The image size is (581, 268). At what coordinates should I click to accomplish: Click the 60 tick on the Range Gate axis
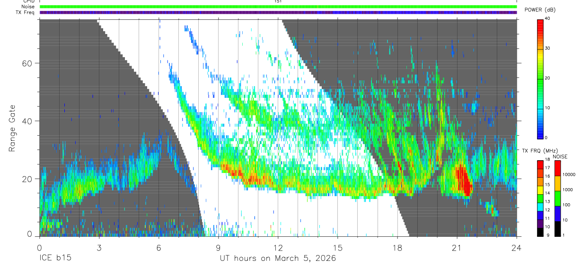click(x=27, y=63)
